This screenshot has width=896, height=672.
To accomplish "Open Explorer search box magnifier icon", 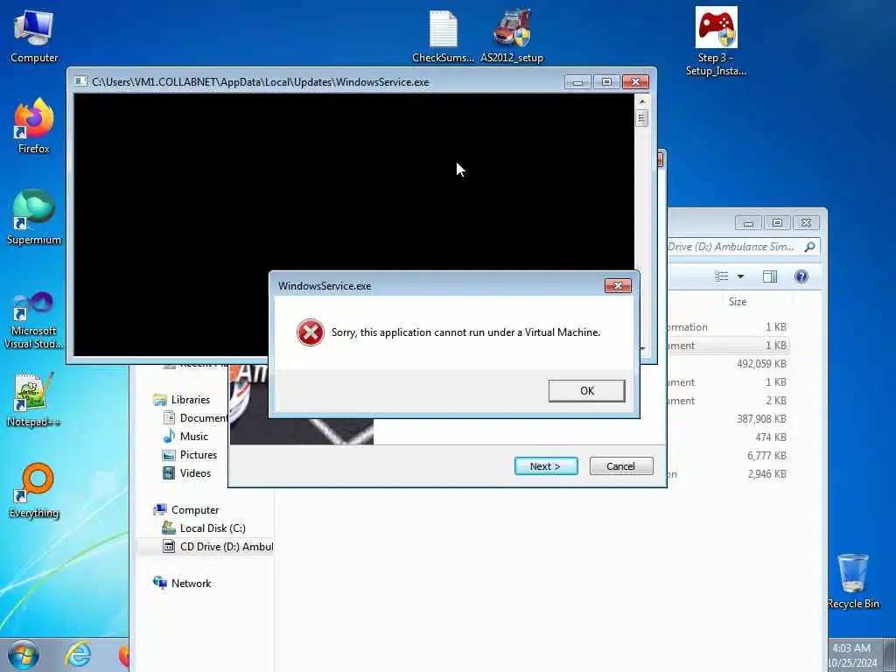I will [x=809, y=247].
